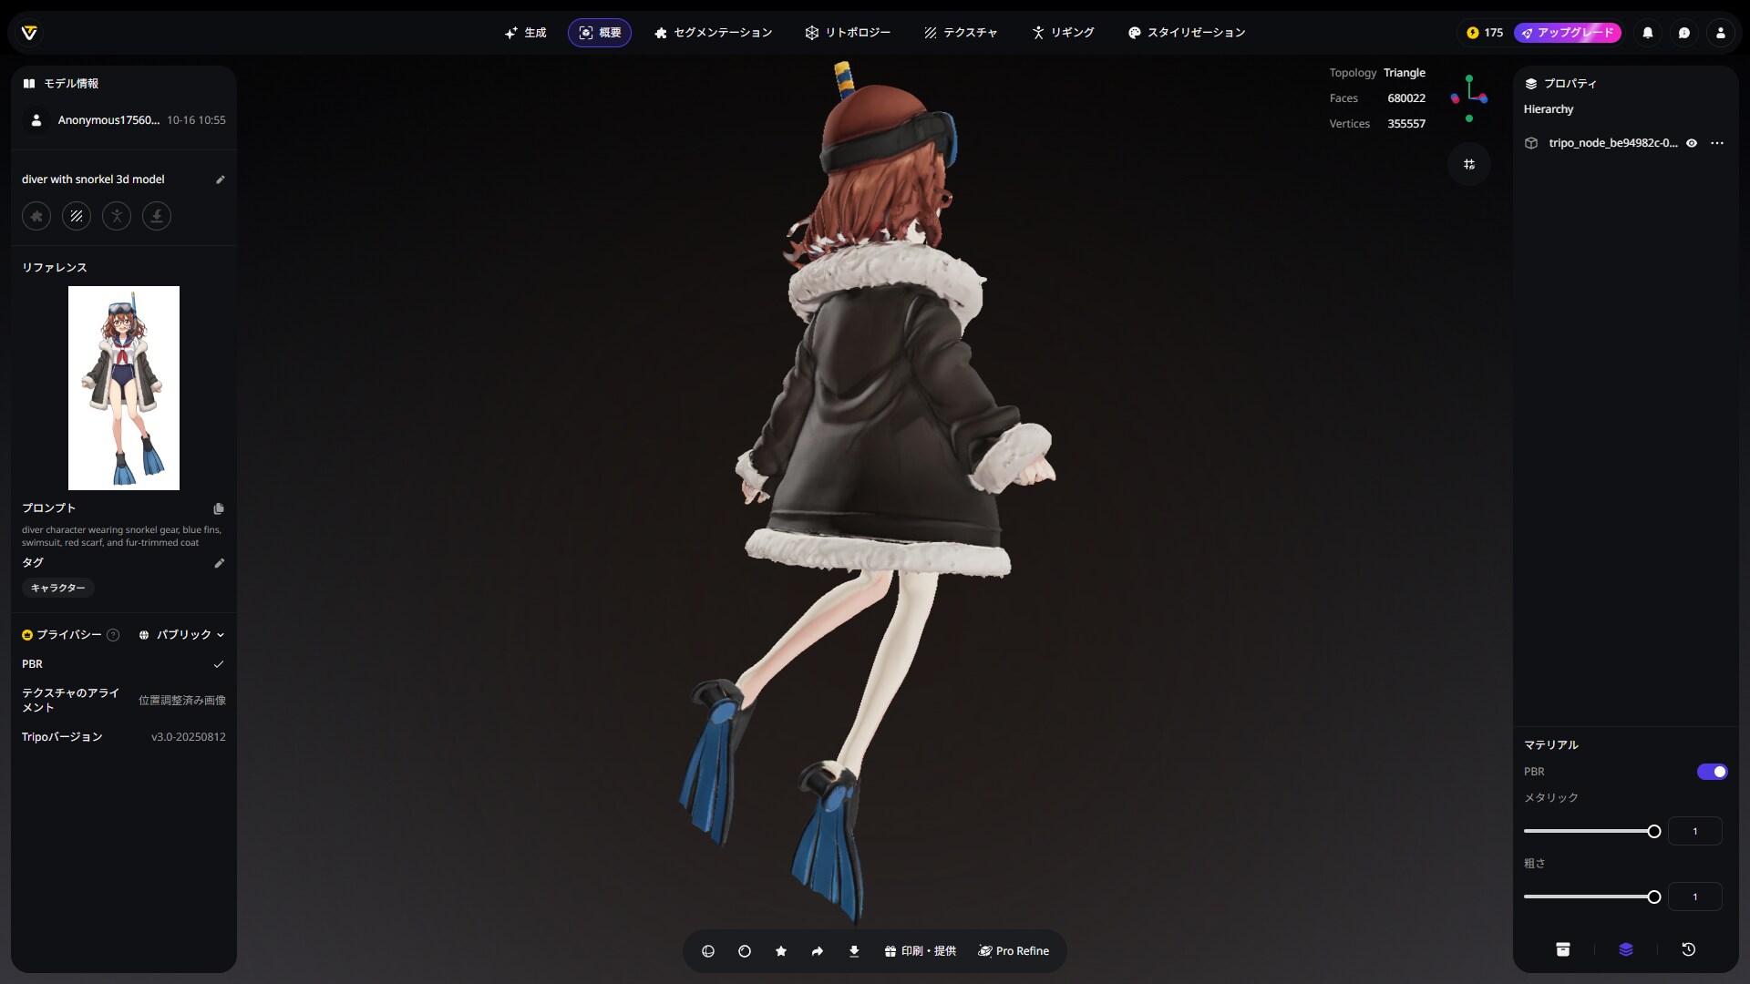Open the リギング tab
Image resolution: width=1750 pixels, height=984 pixels.
pyautogui.click(x=1063, y=33)
